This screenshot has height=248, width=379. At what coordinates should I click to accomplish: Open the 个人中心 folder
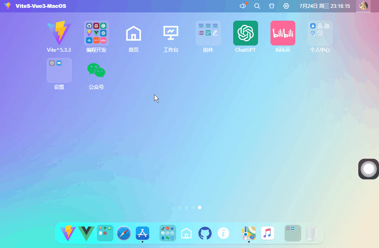(320, 33)
